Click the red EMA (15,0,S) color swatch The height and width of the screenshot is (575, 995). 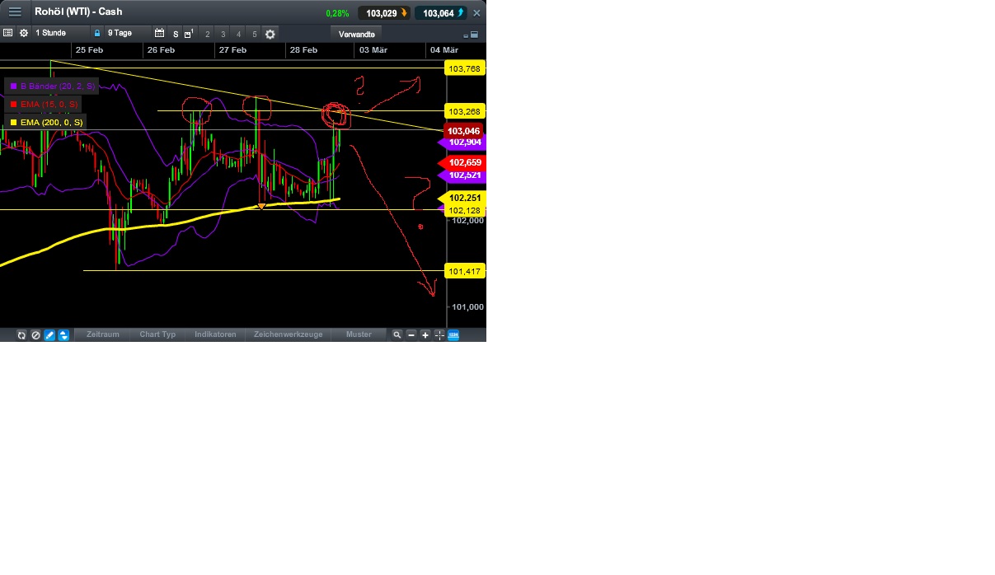click(x=12, y=104)
